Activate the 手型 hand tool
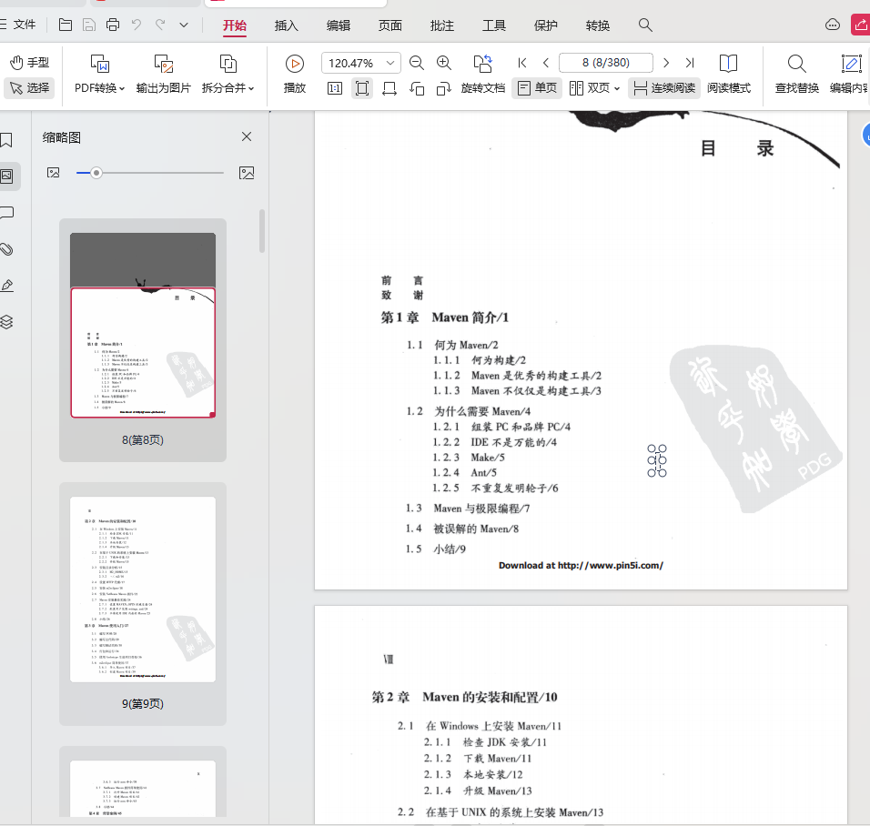Viewport: 870px width, 826px height. tap(29, 63)
